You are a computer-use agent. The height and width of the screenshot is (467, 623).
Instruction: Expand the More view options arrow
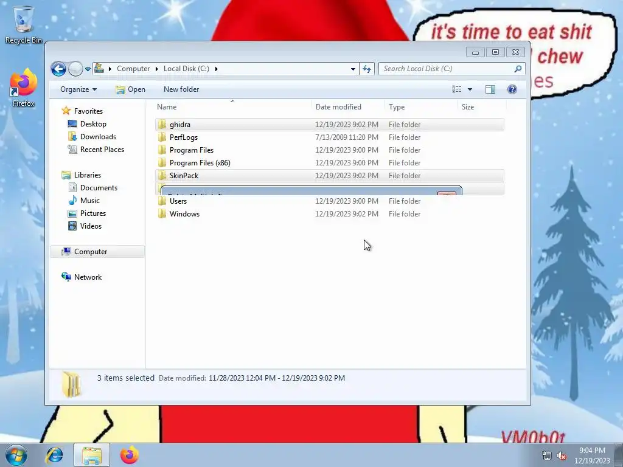click(470, 89)
